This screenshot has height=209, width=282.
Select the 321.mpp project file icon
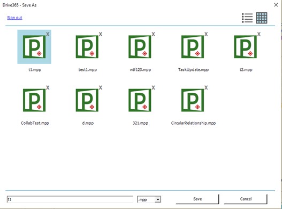pyautogui.click(x=140, y=100)
